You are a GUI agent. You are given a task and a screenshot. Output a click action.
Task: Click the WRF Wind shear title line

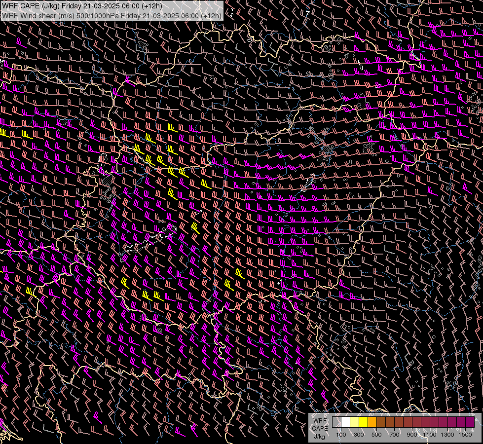tap(111, 16)
